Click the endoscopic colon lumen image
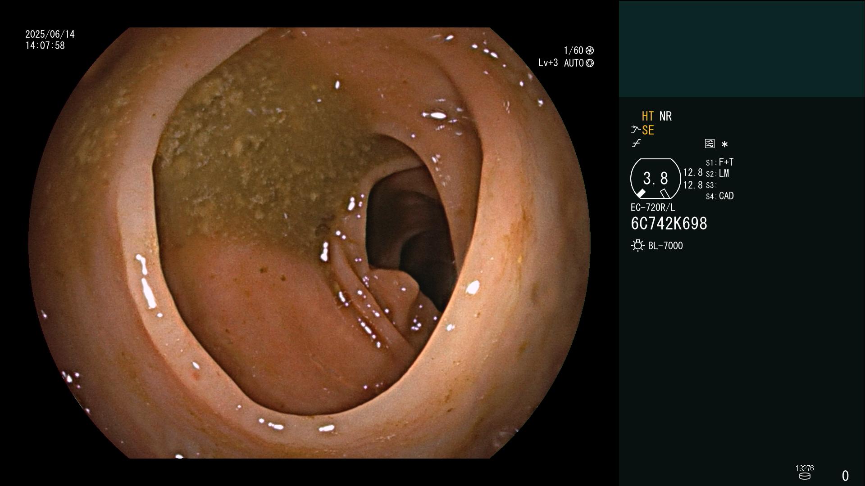This screenshot has width=865, height=486. tap(310, 243)
